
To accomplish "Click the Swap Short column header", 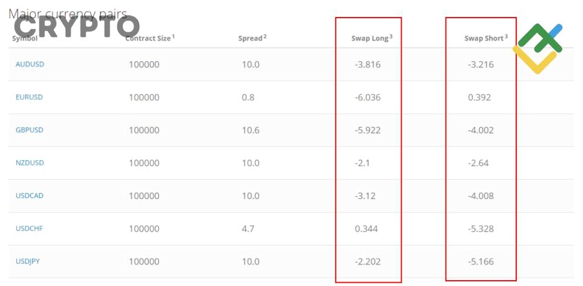I will click(486, 38).
